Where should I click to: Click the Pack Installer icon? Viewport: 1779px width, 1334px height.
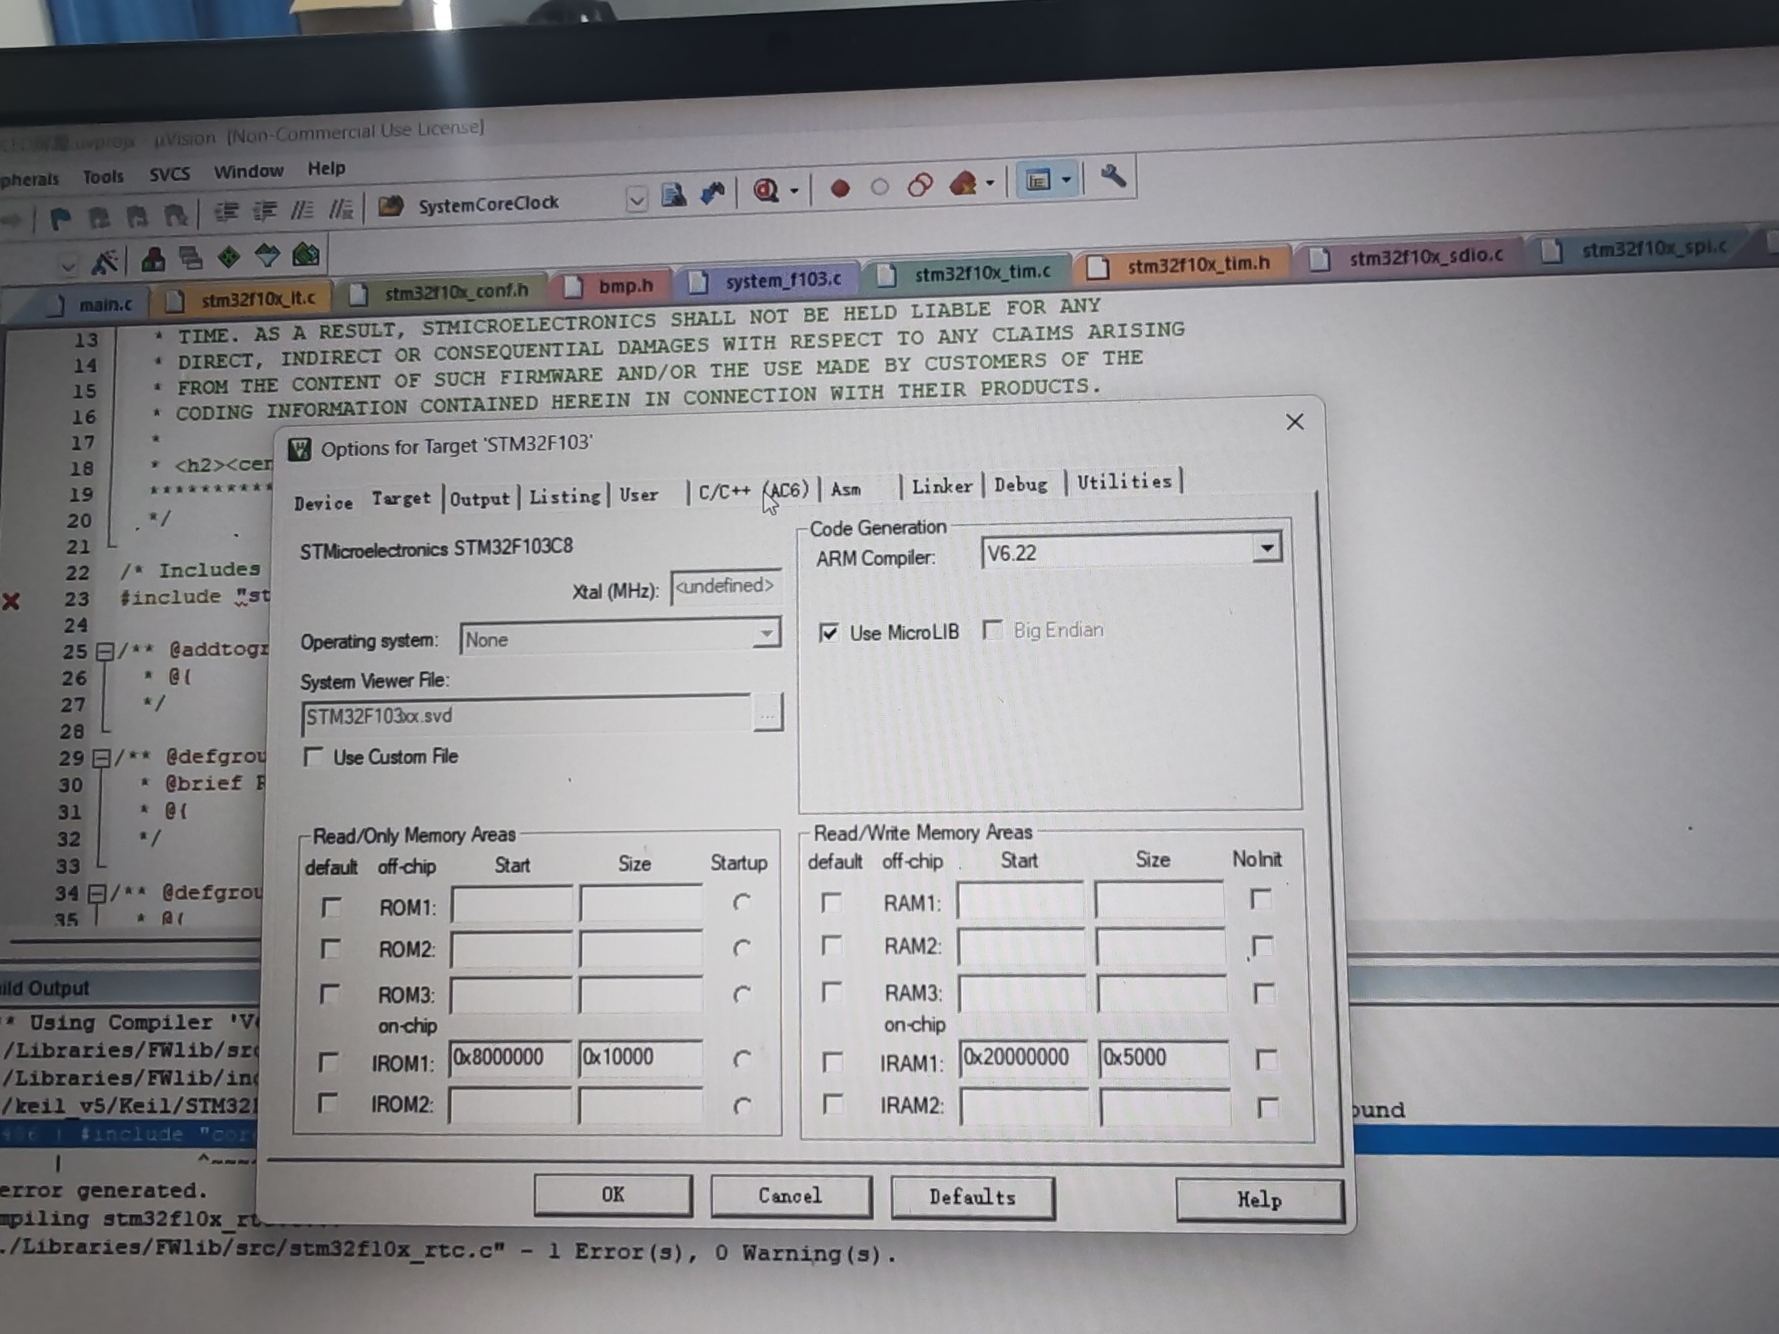click(306, 255)
